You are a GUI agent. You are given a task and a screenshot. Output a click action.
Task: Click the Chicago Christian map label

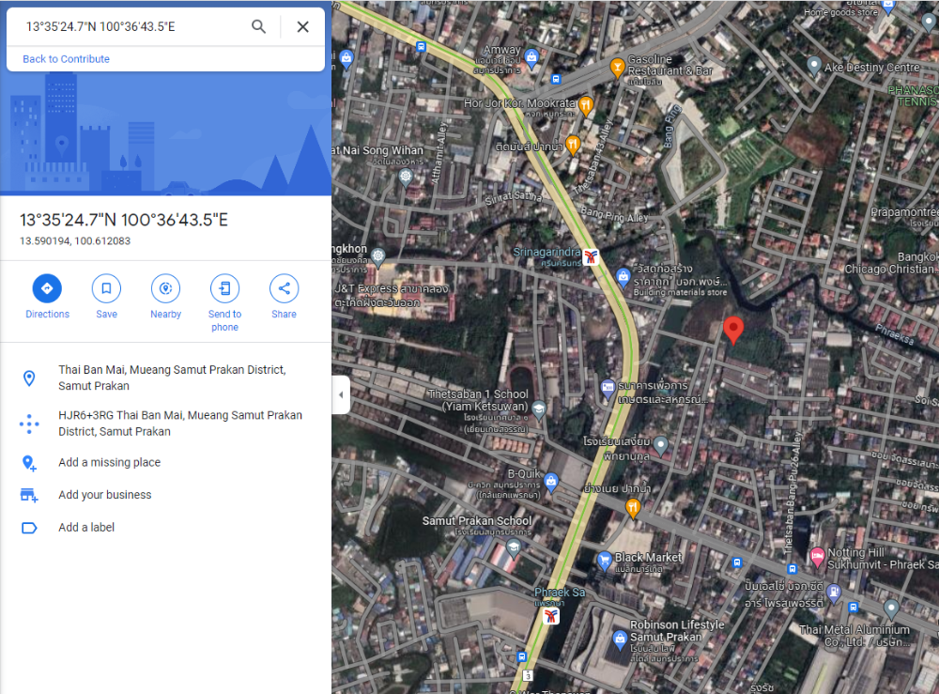tap(889, 269)
